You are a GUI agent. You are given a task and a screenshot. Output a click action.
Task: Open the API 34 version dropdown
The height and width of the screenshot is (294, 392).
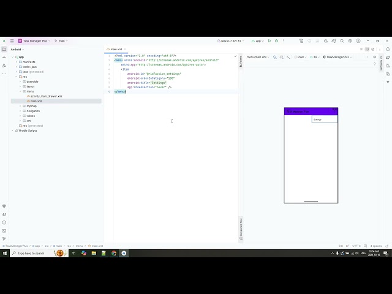point(314,57)
